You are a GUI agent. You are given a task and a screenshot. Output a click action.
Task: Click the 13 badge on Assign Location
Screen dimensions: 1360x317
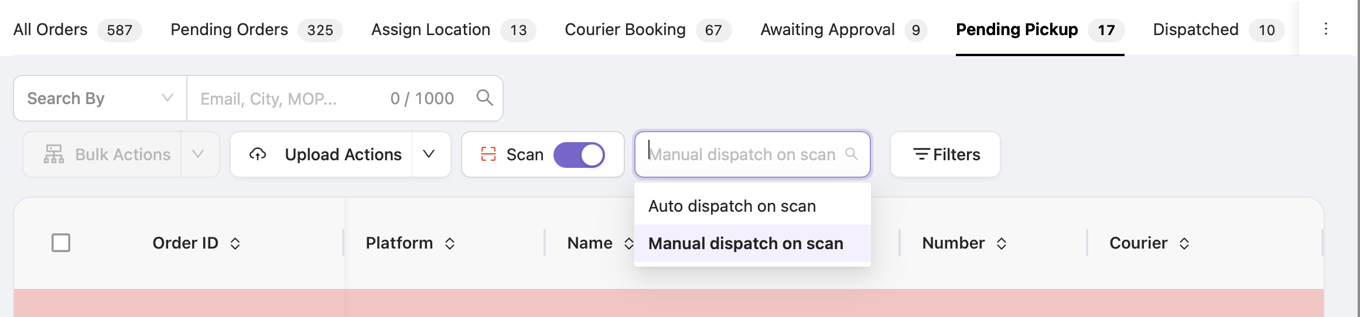[x=518, y=30]
